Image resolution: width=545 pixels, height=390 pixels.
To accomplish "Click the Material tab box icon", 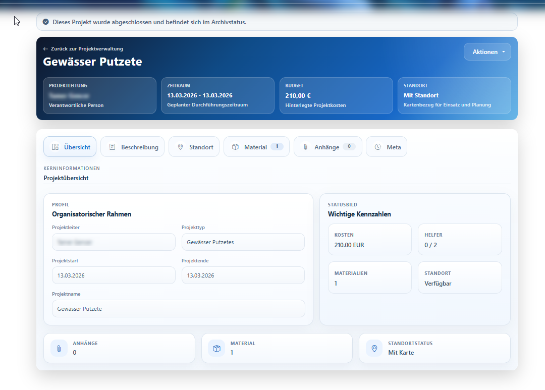I will (x=235, y=147).
